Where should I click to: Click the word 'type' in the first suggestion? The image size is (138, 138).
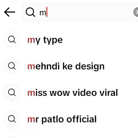coord(53,40)
